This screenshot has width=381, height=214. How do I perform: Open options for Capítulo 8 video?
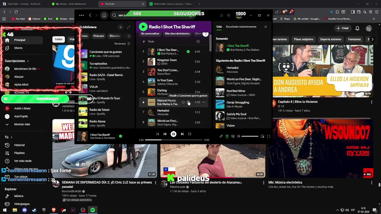click(371, 102)
